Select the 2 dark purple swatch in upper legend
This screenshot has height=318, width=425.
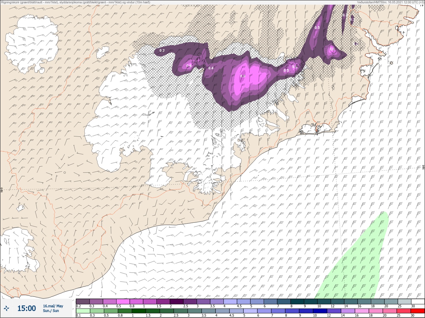[x=177, y=301]
